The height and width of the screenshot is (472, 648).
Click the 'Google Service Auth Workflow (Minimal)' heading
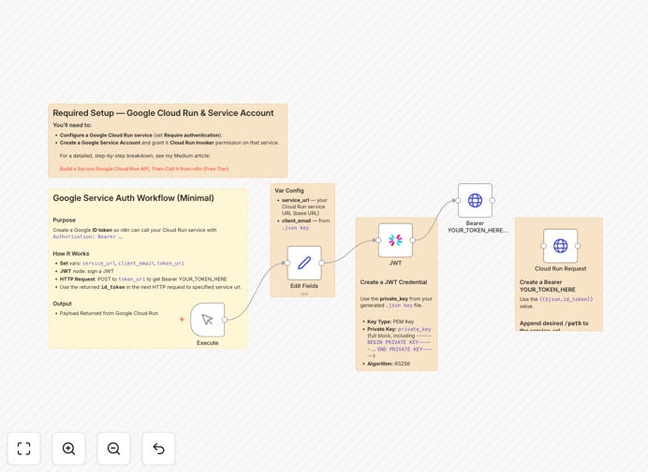pyautogui.click(x=134, y=198)
